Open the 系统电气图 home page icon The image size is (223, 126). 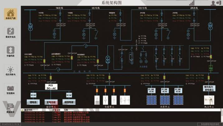point(11,14)
